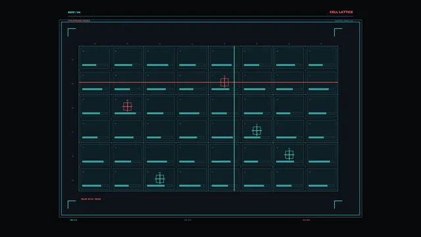Click progress bar in top row's third cell

click(x=160, y=65)
